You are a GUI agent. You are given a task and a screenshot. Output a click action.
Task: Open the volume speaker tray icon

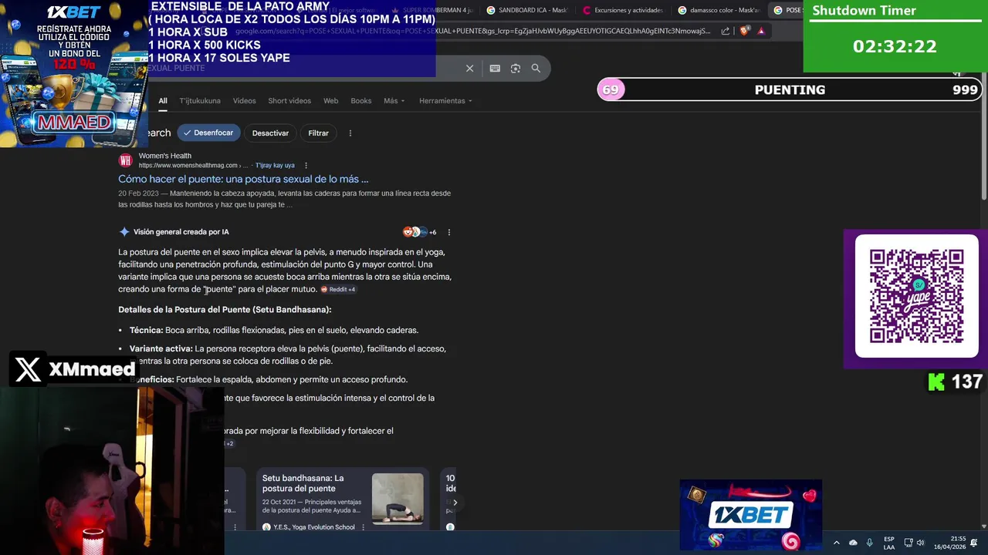coord(920,543)
